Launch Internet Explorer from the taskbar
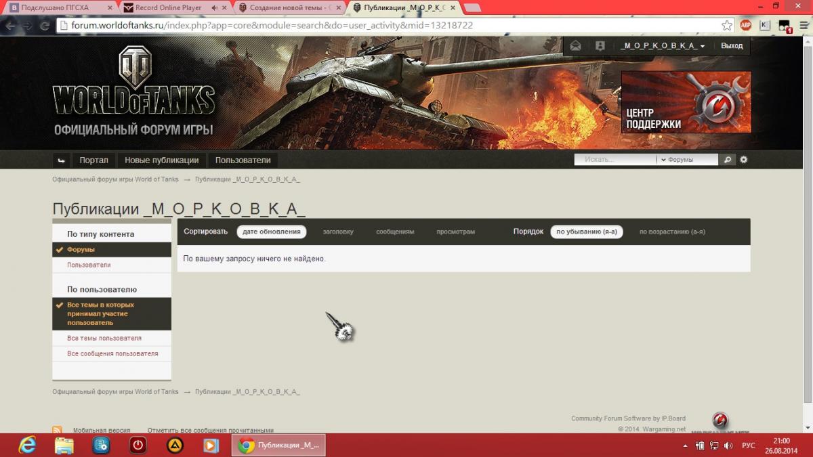 pyautogui.click(x=28, y=445)
